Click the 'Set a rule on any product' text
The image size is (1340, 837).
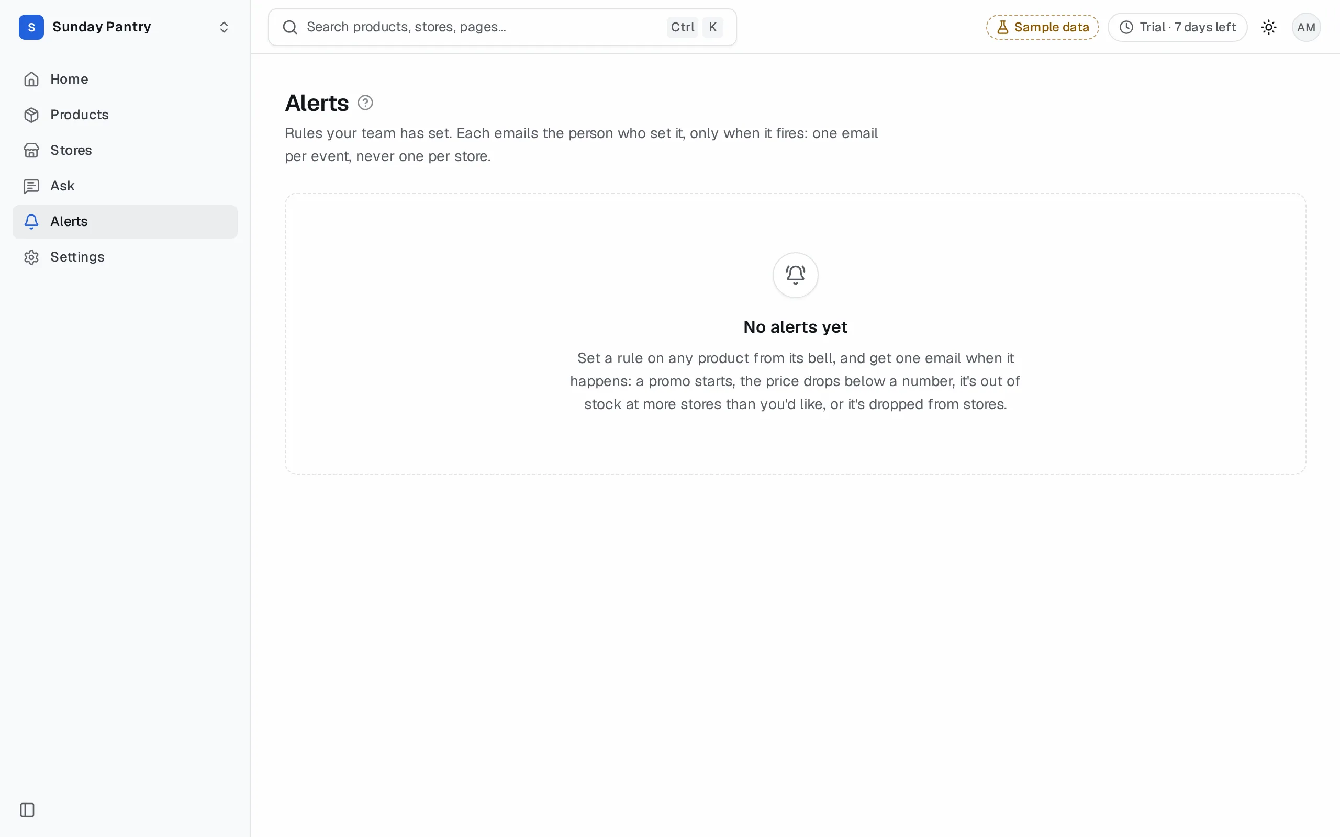coord(795,381)
